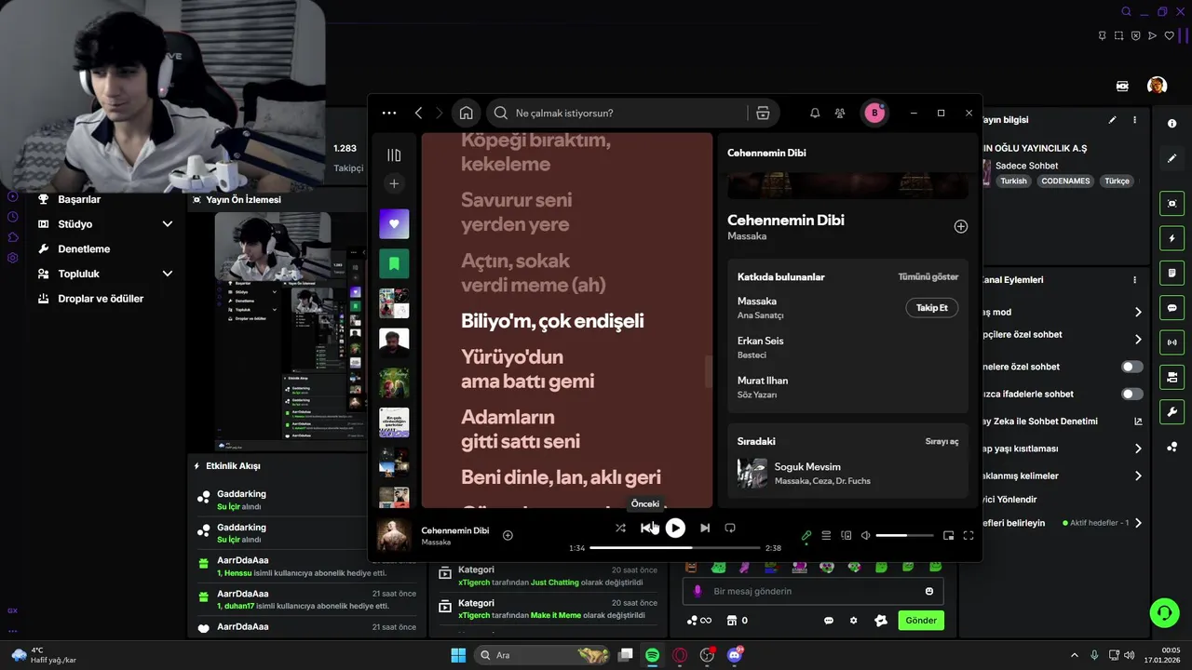The height and width of the screenshot is (670, 1192).
Task: Go to Spotify Home
Action: [466, 113]
